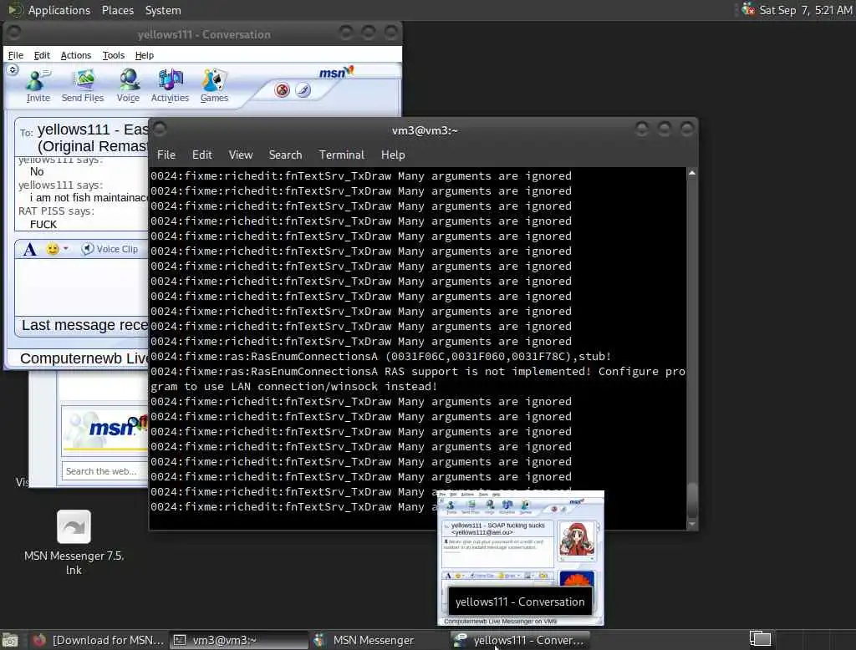Click the 'Computernewb Live' banner text
The height and width of the screenshot is (650, 856).
coord(84,358)
